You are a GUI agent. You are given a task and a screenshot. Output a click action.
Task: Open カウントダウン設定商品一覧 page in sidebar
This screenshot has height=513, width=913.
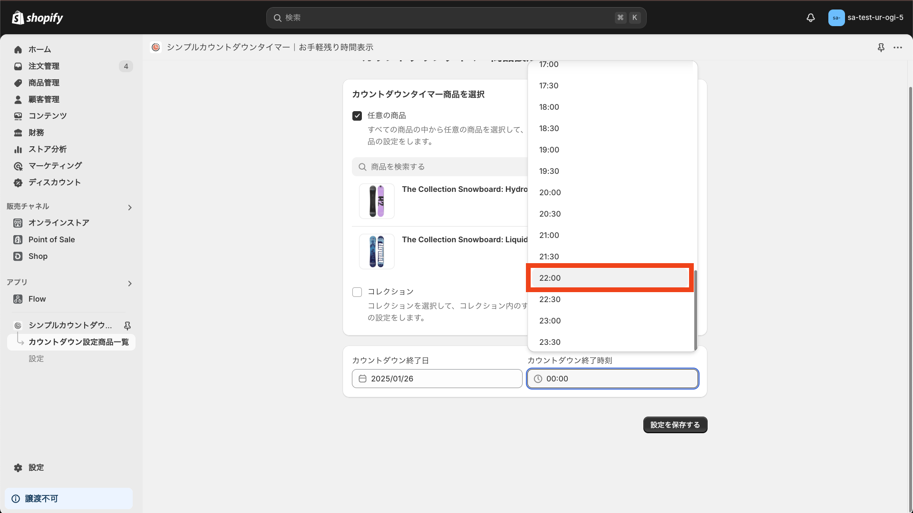pyautogui.click(x=78, y=342)
